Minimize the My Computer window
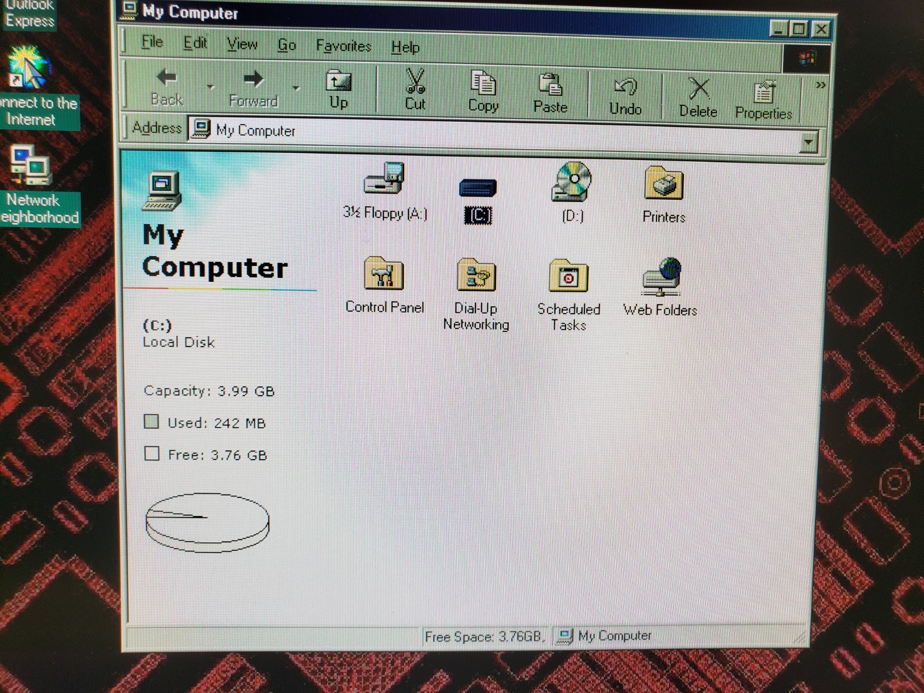 [778, 28]
